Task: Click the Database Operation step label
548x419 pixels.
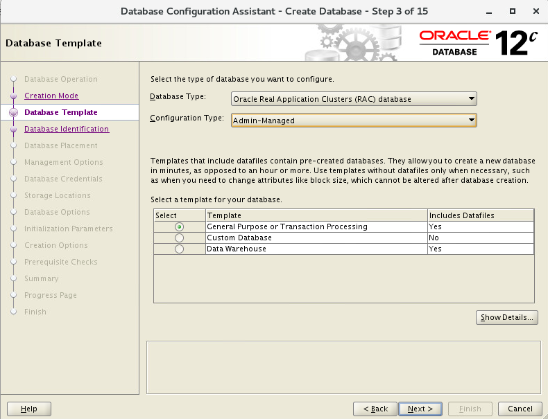Action: [x=61, y=79]
